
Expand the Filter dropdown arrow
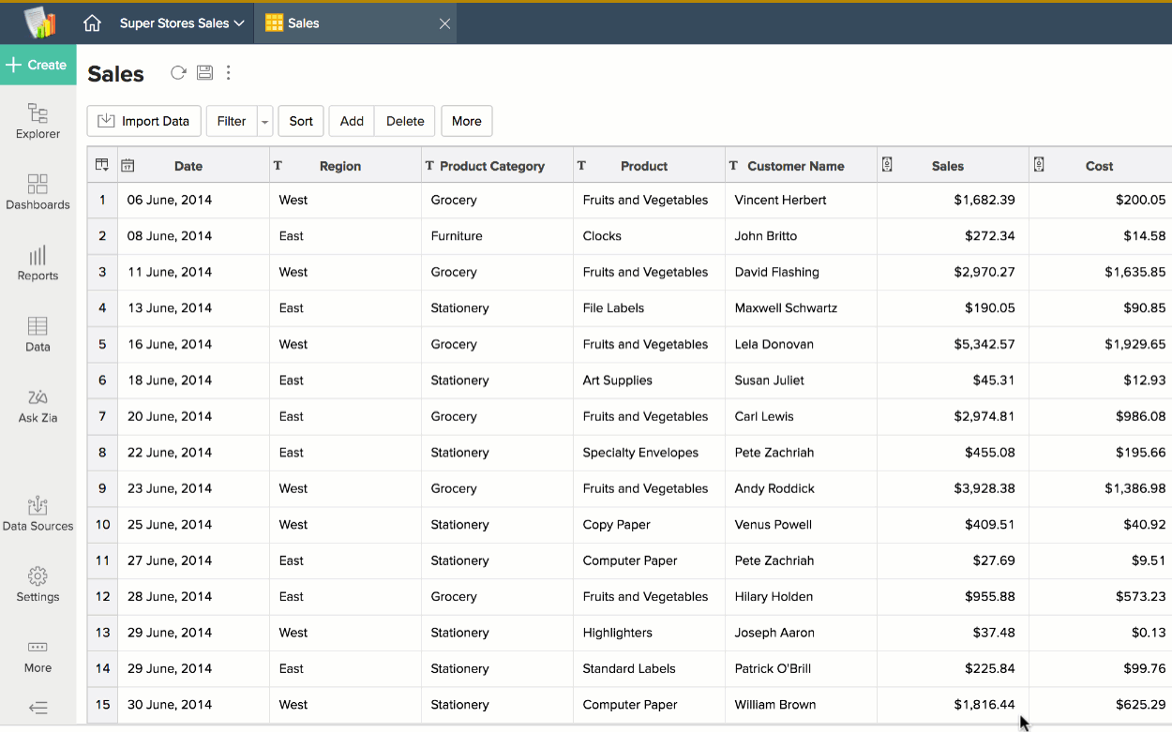(x=265, y=122)
